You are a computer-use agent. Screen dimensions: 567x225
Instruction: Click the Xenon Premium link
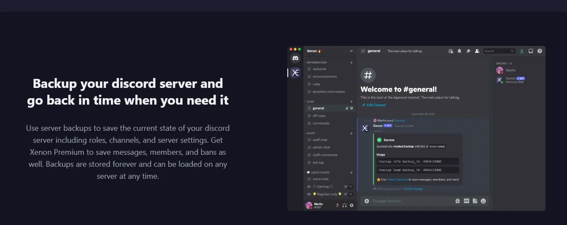tap(397, 180)
